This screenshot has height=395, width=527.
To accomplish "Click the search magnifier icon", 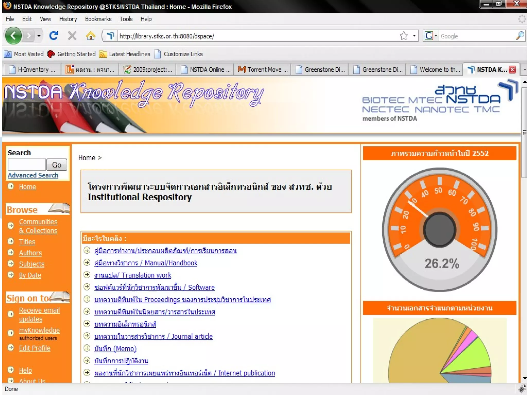I will pyautogui.click(x=520, y=36).
